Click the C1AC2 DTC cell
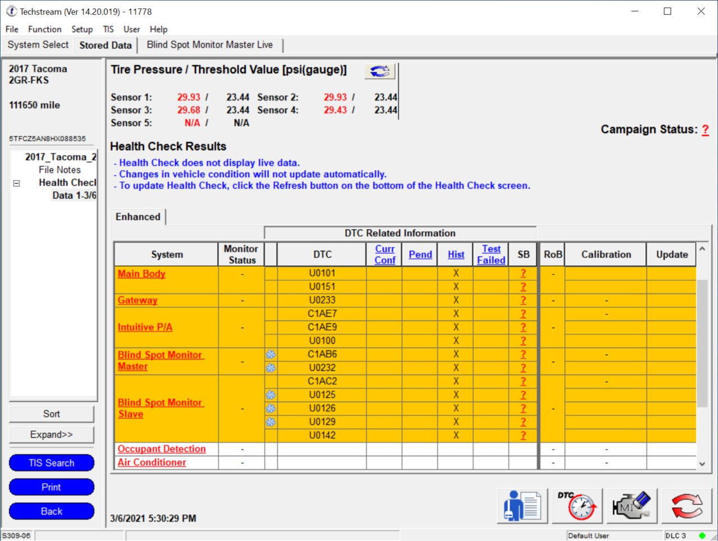 tap(322, 381)
